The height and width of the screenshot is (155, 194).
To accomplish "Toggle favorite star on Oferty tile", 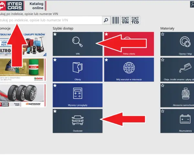I will coord(55,60).
